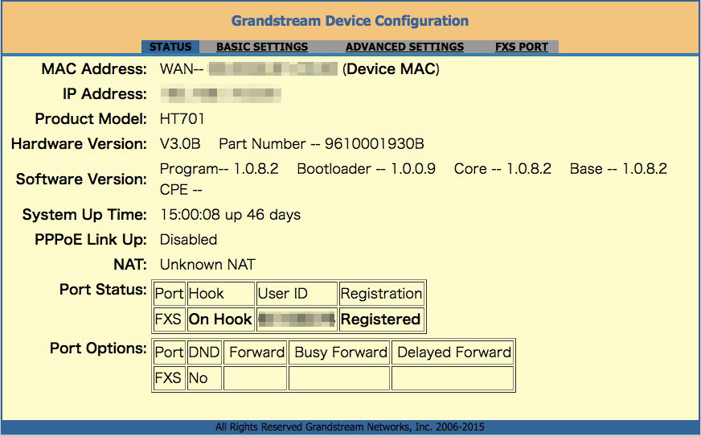Click the User ID column header
Image resolution: width=701 pixels, height=437 pixels.
[297, 294]
